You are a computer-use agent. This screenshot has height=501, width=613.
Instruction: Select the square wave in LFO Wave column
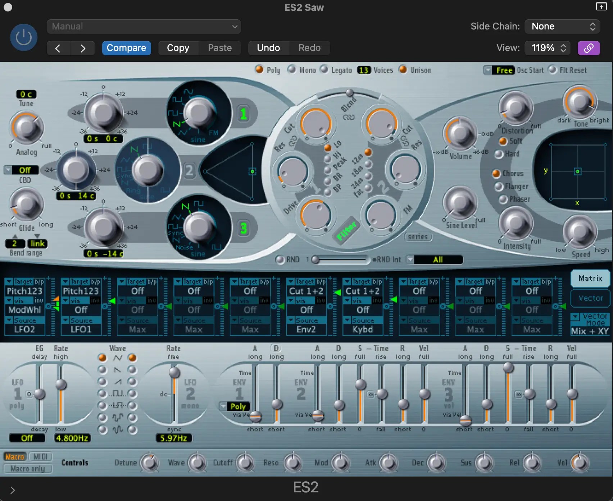pyautogui.click(x=103, y=394)
